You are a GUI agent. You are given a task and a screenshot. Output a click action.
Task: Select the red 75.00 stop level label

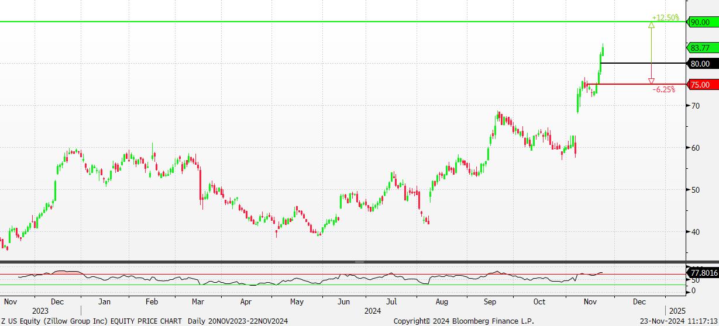point(700,85)
